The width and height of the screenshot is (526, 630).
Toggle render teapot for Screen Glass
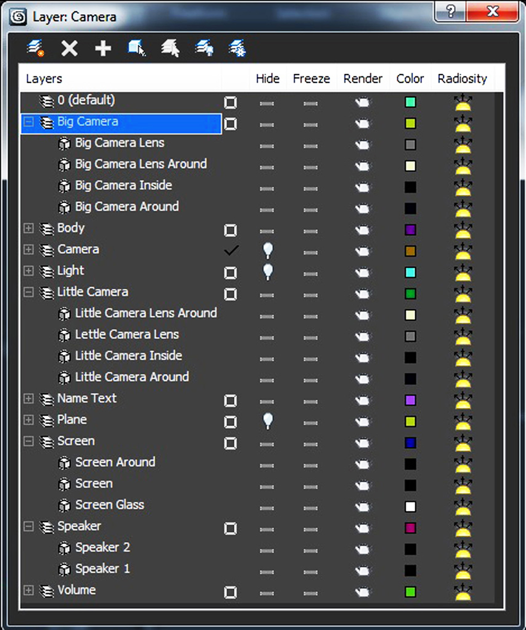click(x=363, y=507)
